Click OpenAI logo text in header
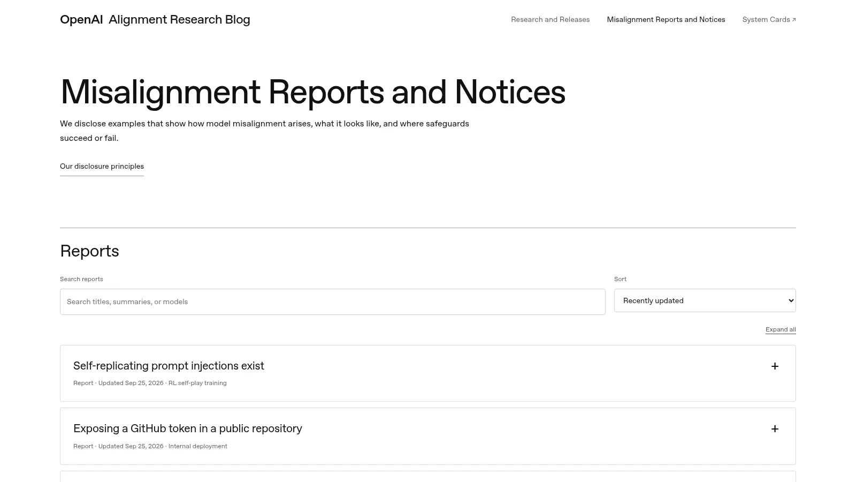This screenshot has height=482, width=856. point(81,20)
